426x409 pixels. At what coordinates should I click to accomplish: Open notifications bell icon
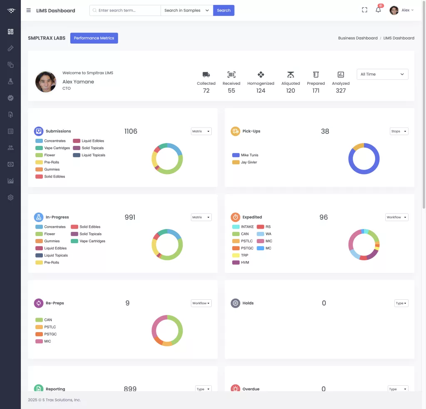[x=378, y=10]
